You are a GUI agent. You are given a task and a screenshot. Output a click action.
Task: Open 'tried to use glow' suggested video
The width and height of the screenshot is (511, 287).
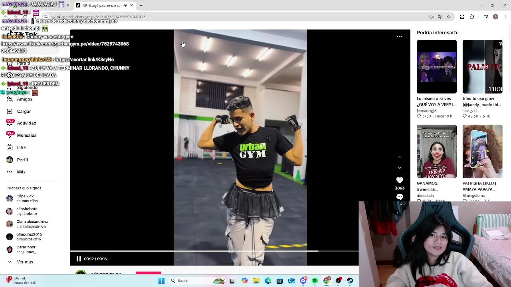[482, 67]
